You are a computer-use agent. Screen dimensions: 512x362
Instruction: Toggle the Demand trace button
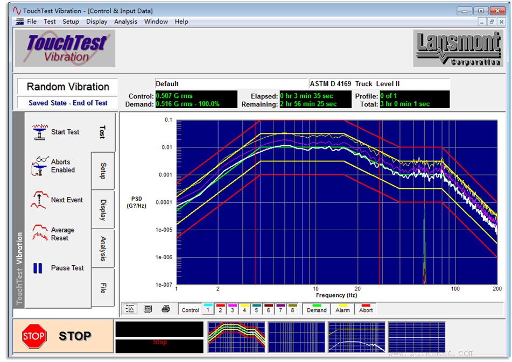point(317,309)
